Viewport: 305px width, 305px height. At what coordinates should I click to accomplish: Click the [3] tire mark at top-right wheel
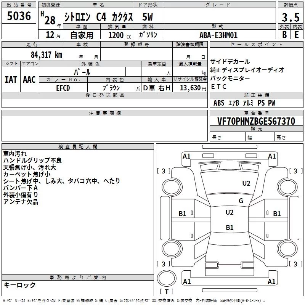(294, 171)
